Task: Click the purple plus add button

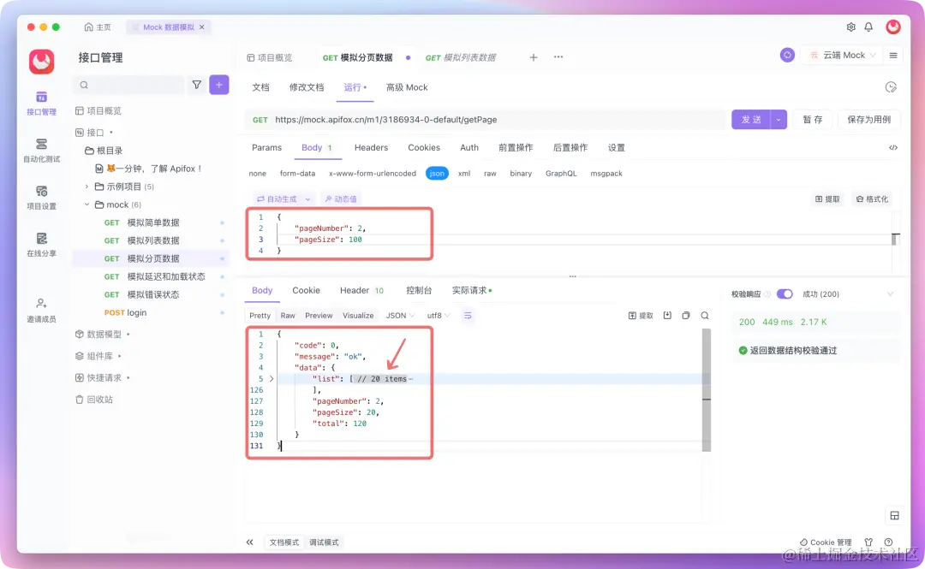Action: pyautogui.click(x=219, y=85)
